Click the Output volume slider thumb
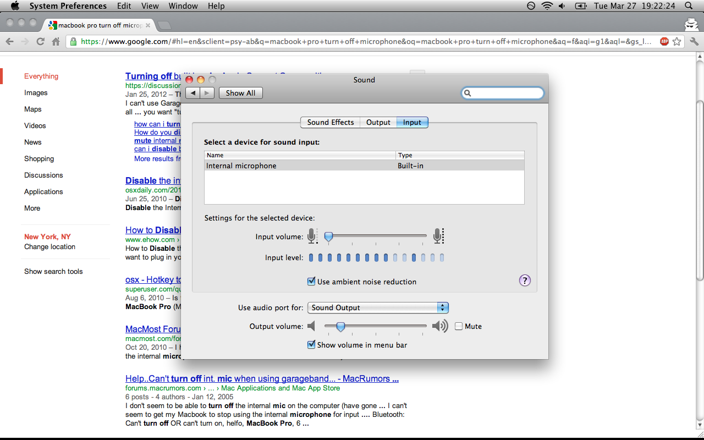 tap(340, 327)
